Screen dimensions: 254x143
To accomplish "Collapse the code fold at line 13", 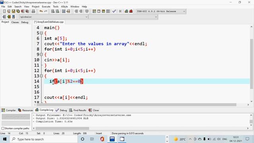I will pyautogui.click(x=41, y=76).
